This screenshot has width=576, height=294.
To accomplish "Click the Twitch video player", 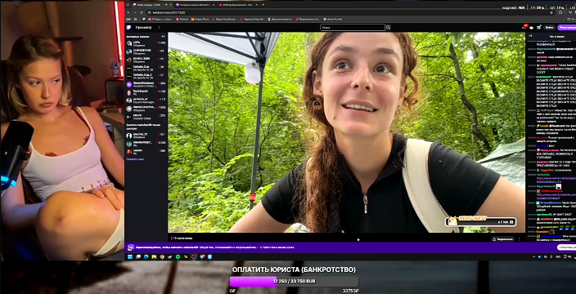I will [x=346, y=132].
